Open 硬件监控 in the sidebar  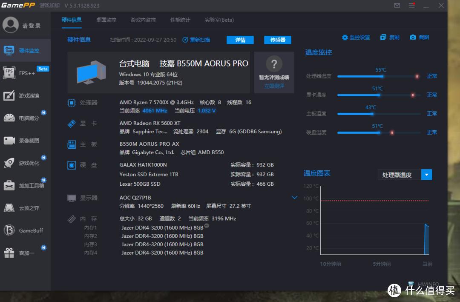(25, 51)
